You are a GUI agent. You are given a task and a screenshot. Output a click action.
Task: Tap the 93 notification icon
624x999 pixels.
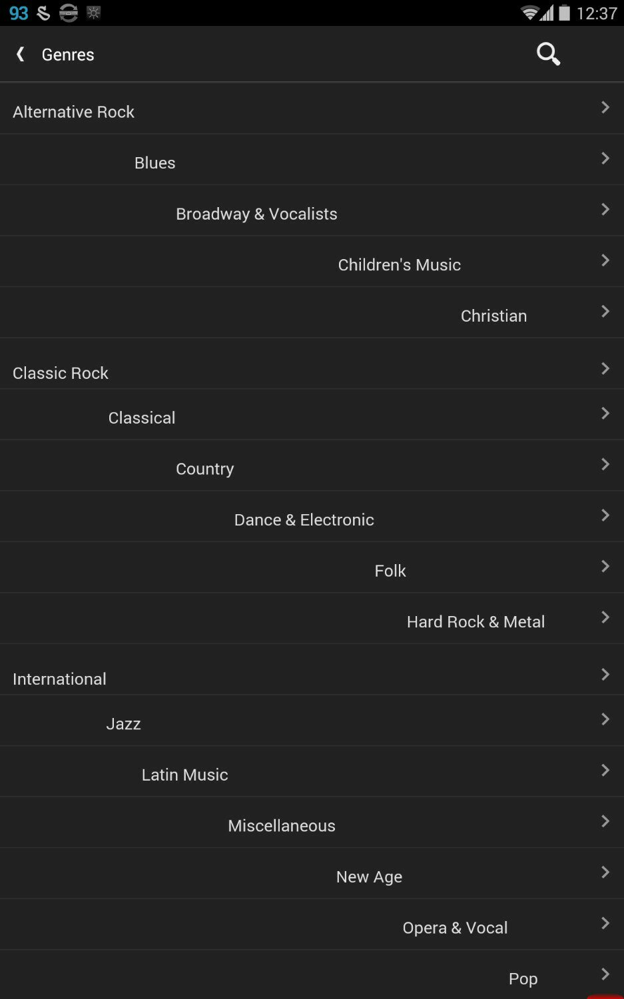click(19, 13)
